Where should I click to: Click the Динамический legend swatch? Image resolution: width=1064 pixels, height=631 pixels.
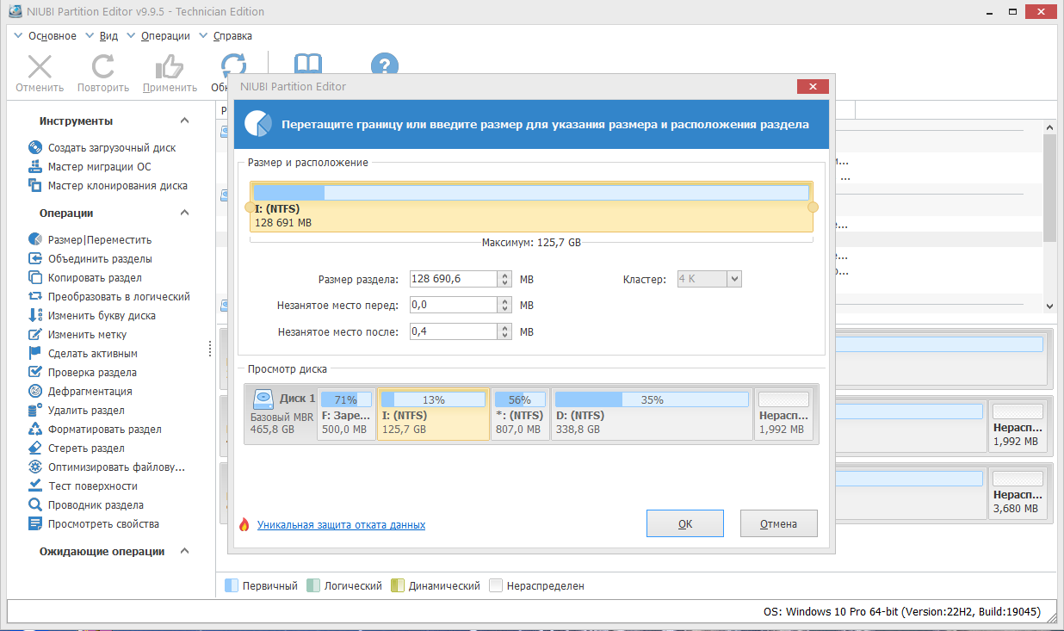[x=397, y=586]
